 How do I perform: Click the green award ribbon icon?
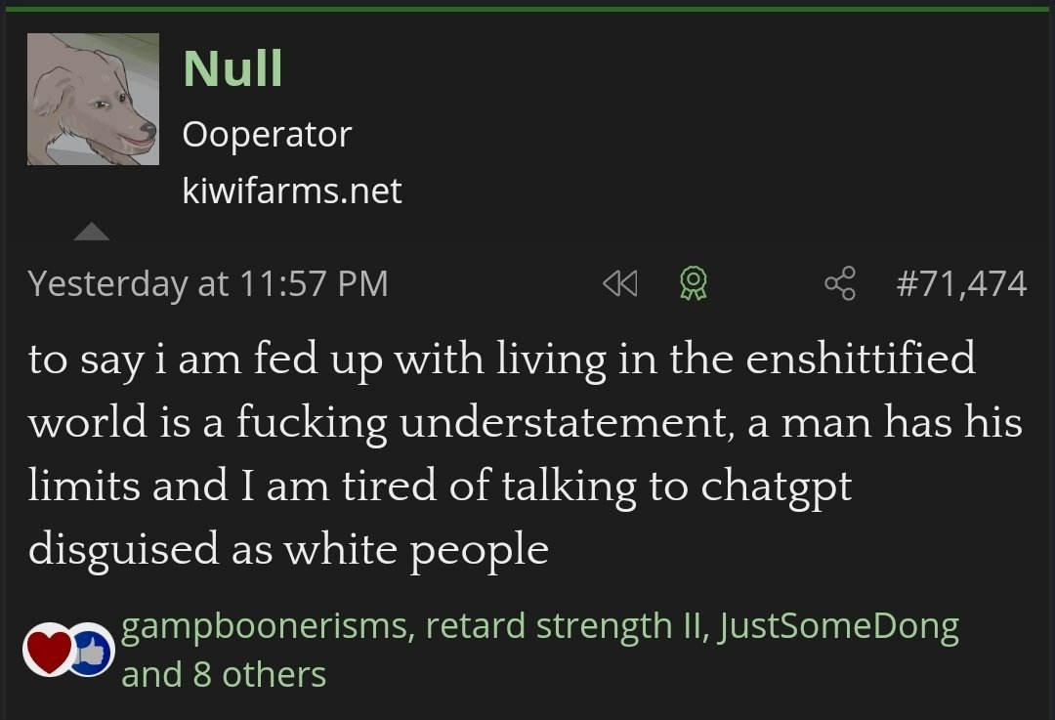click(693, 284)
